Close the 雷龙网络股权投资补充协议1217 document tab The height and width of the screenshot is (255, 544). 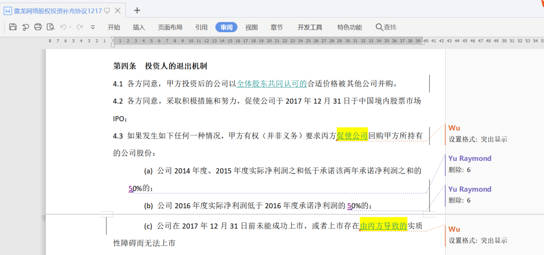tap(117, 11)
